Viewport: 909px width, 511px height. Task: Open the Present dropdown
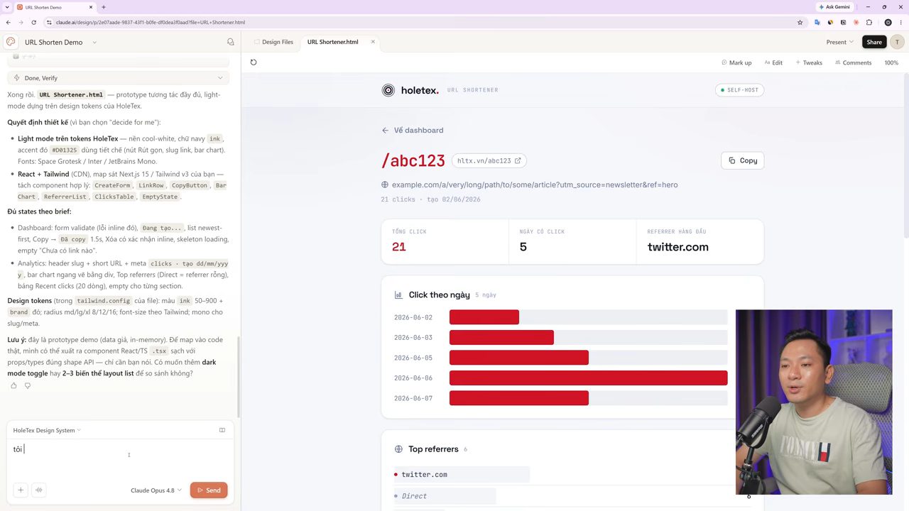(840, 42)
